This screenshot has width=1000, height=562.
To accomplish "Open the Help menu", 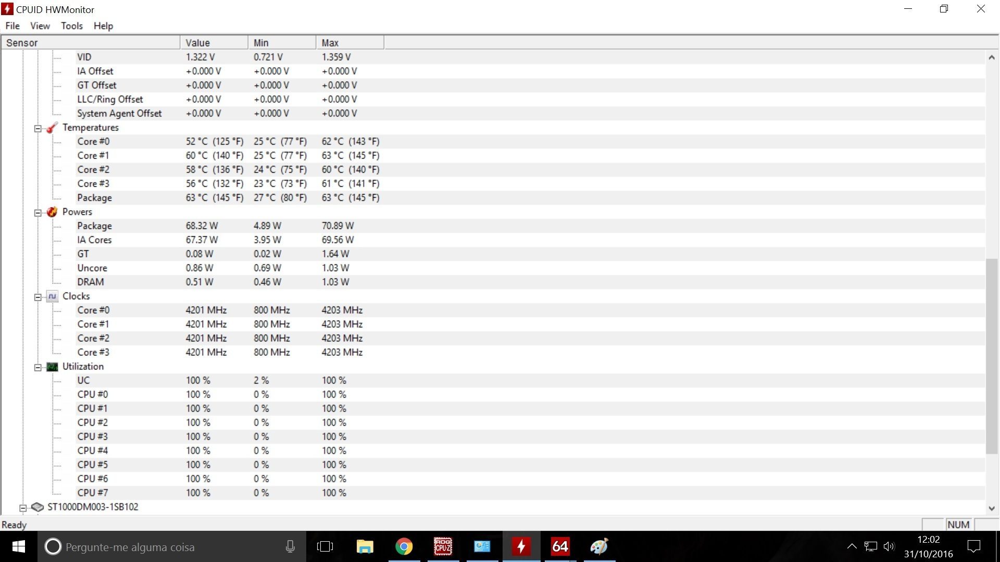I will (x=103, y=26).
